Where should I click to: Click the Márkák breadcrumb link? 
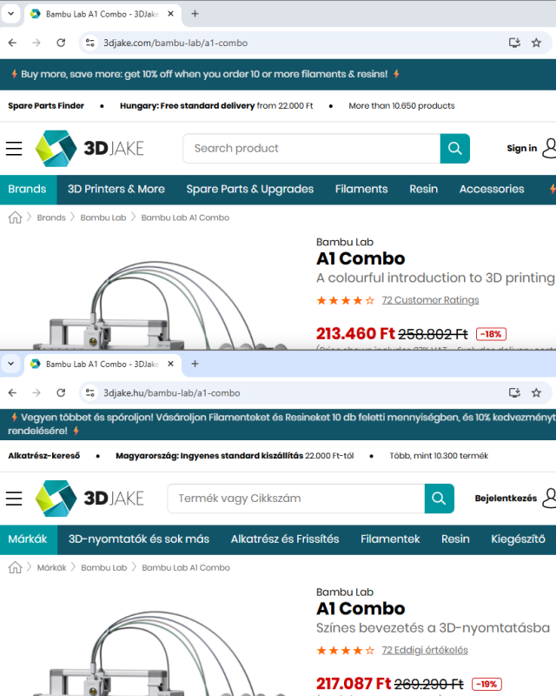(51, 568)
